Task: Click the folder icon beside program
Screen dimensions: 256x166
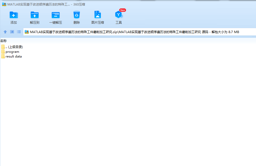Action: coord(3,52)
